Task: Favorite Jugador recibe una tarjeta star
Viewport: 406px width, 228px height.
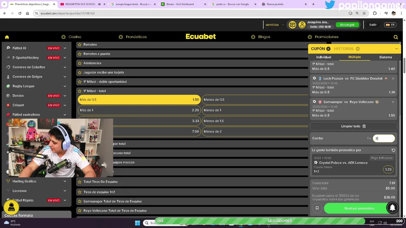Action: [80, 73]
